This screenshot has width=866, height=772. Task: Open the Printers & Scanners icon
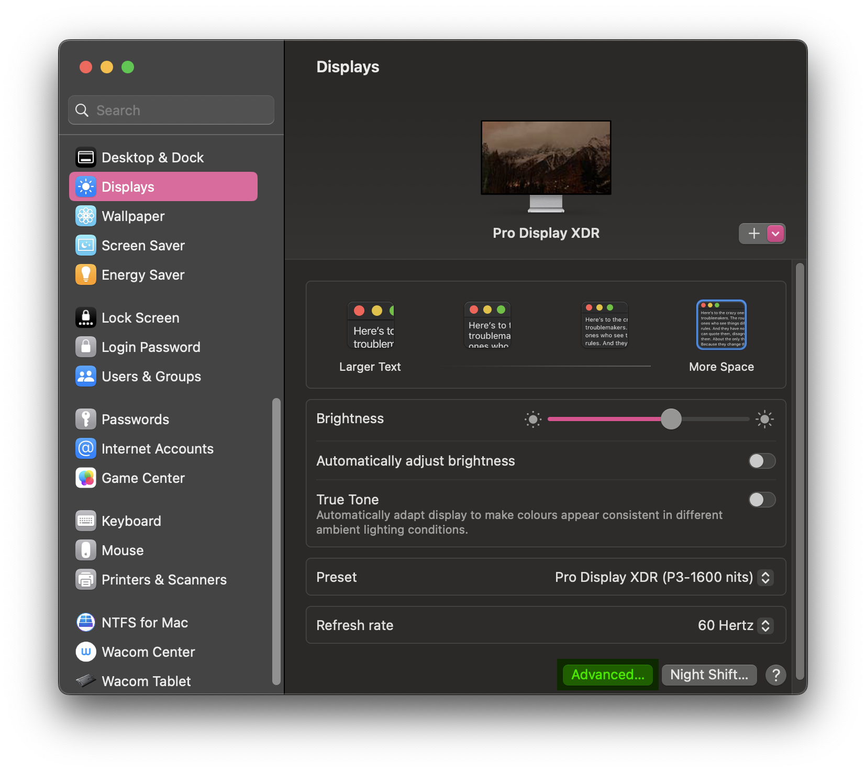tap(86, 579)
